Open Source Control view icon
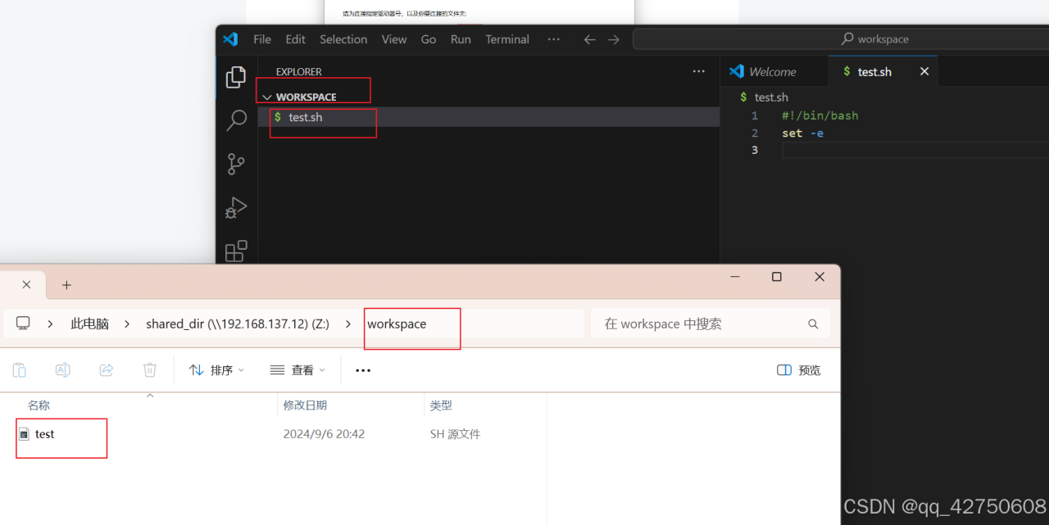Image resolution: width=1049 pixels, height=525 pixels. [x=236, y=164]
